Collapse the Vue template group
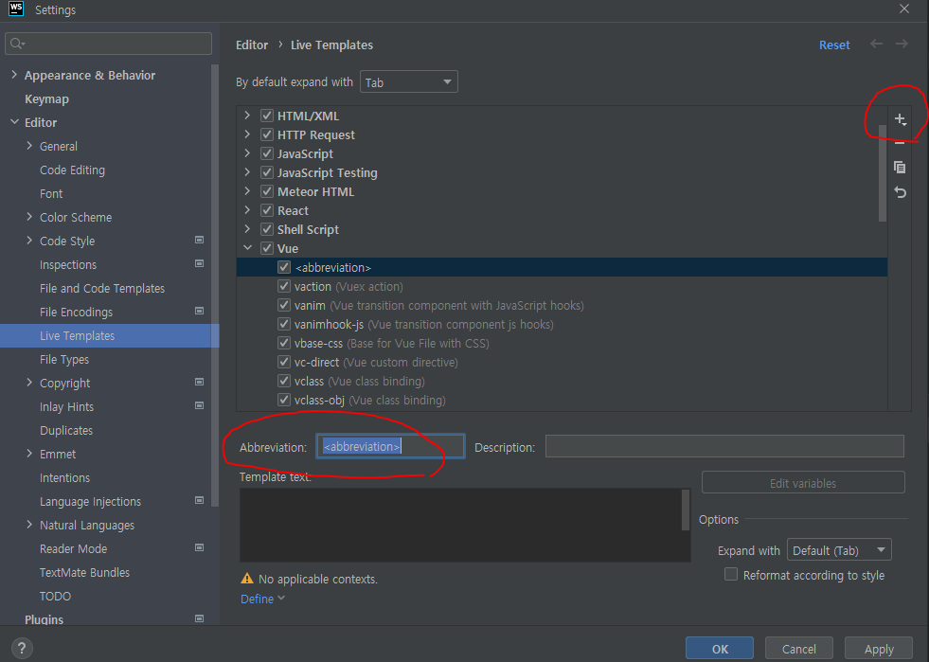This screenshot has height=662, width=929. pyautogui.click(x=248, y=248)
